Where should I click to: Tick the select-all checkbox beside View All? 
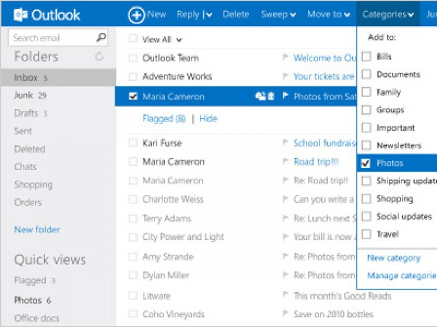point(133,39)
